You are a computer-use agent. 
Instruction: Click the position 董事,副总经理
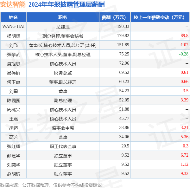click(x=63, y=82)
